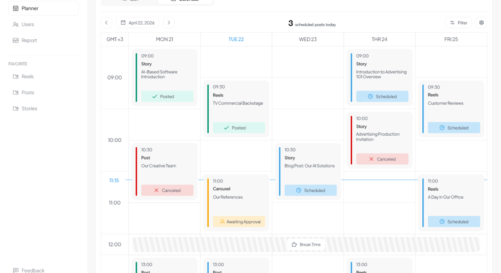Open the April 22, 2026 date picker
Screen dimensions: 501x273
click(137, 23)
